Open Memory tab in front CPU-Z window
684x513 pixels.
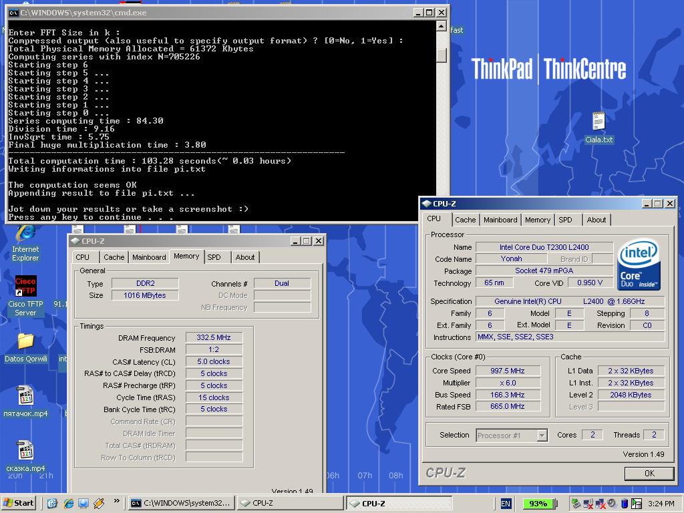538,220
